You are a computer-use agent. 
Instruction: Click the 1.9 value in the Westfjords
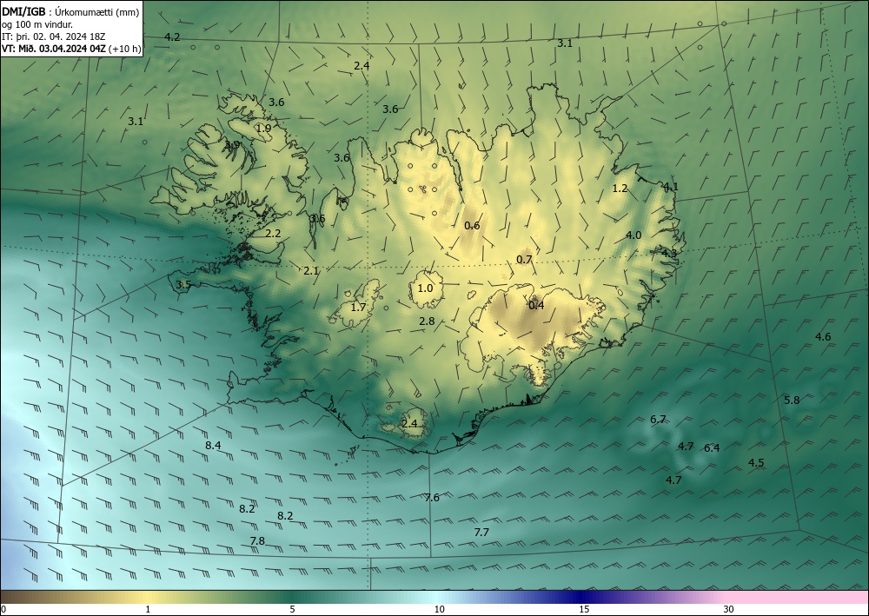(264, 128)
